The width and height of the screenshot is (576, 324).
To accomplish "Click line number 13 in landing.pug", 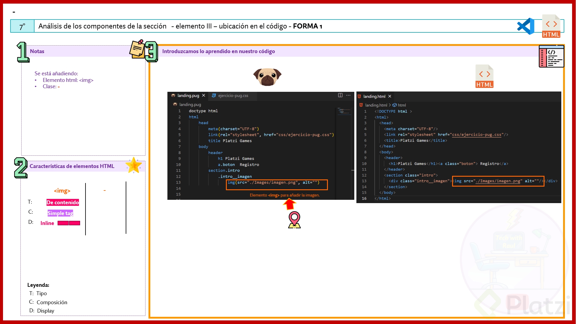I will pos(178,182).
